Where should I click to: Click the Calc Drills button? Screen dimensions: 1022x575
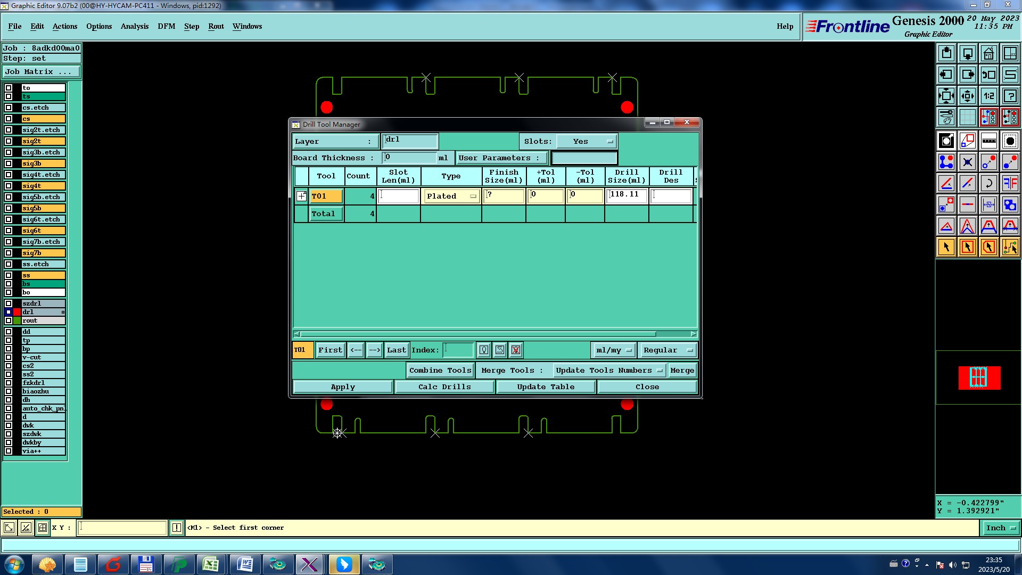(444, 387)
